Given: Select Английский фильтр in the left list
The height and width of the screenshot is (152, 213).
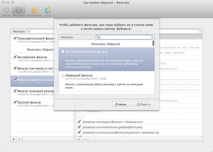Looking at the screenshot, I should [32, 58].
